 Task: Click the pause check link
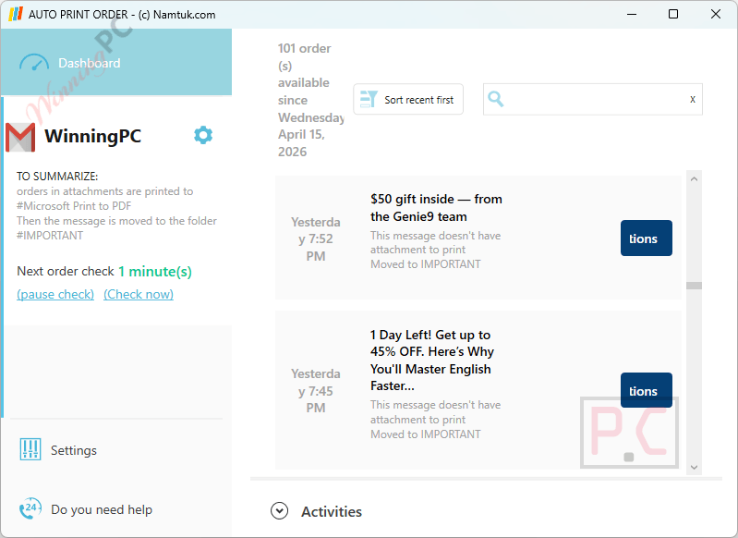[55, 295]
